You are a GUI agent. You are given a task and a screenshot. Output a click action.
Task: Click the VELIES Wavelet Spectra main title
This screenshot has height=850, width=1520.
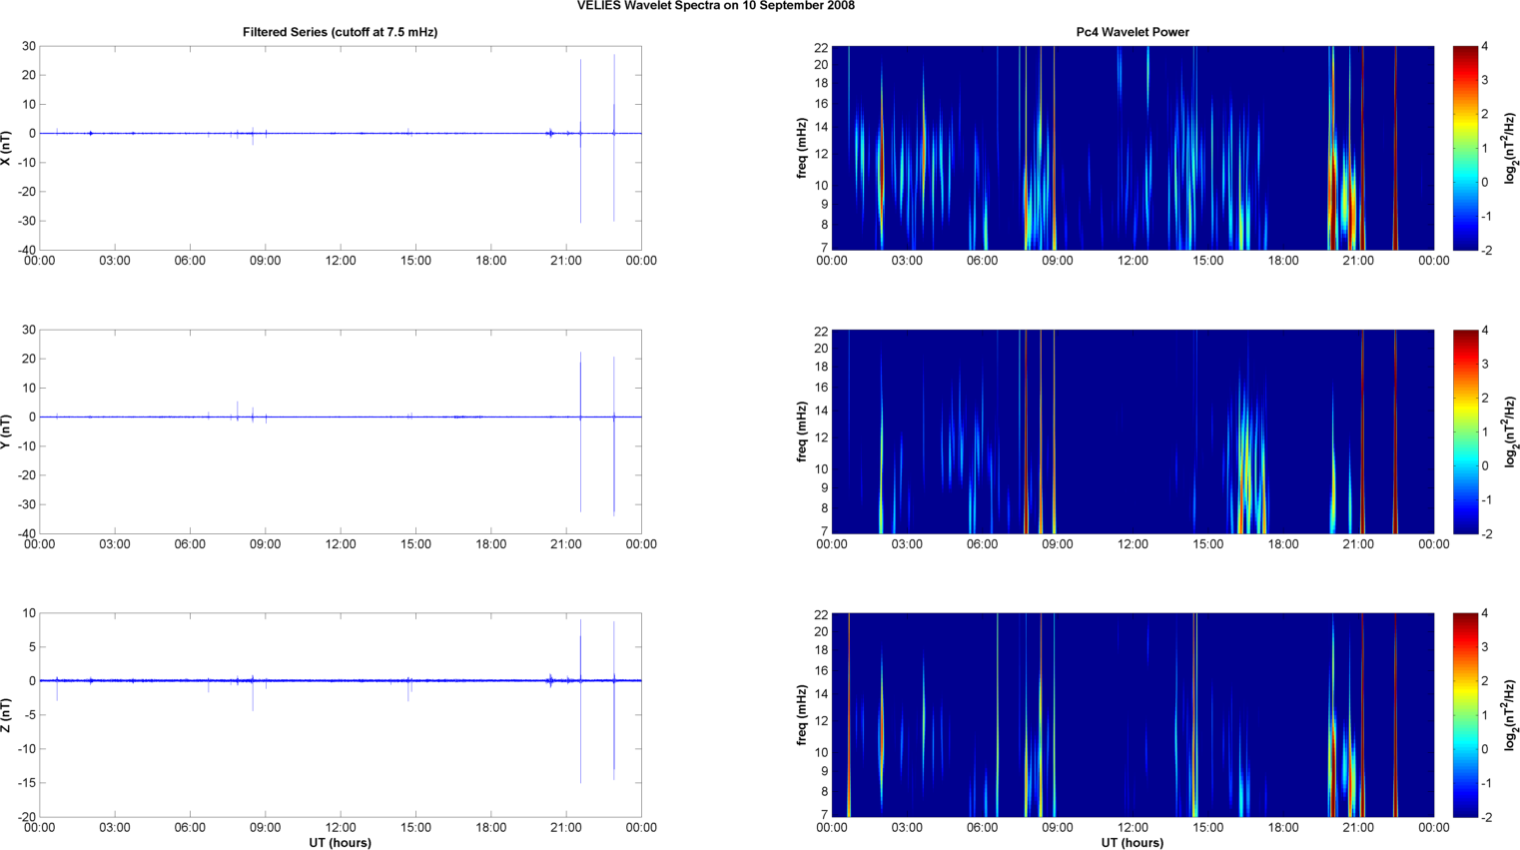click(715, 6)
